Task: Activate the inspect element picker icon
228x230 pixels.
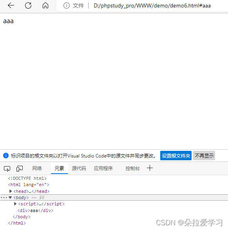Action: (x=7, y=168)
